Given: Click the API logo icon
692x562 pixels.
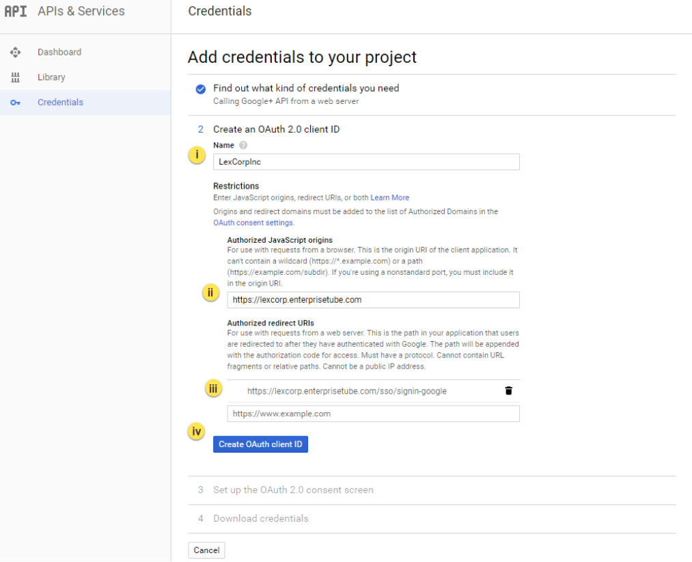Looking at the screenshot, I should (15, 12).
